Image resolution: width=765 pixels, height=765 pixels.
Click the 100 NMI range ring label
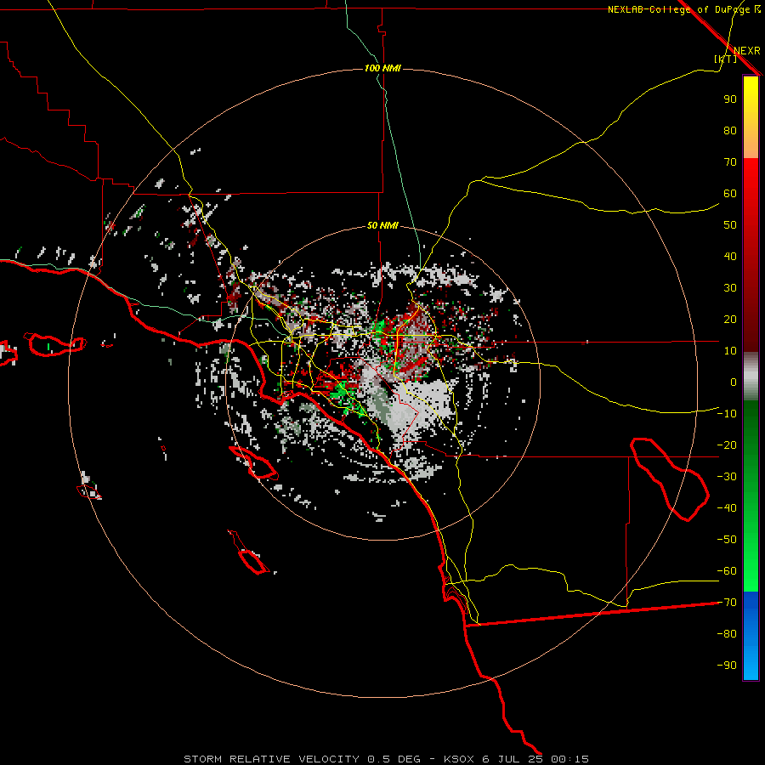point(382,68)
